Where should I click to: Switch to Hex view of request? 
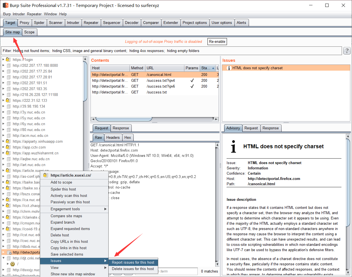coord(128,137)
